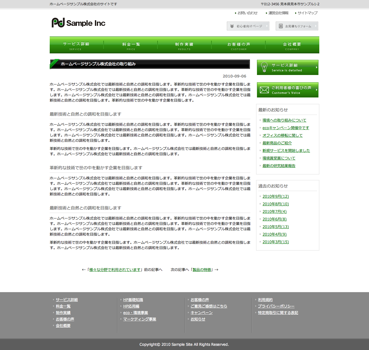Click the お問い合わせ header link

click(247, 13)
